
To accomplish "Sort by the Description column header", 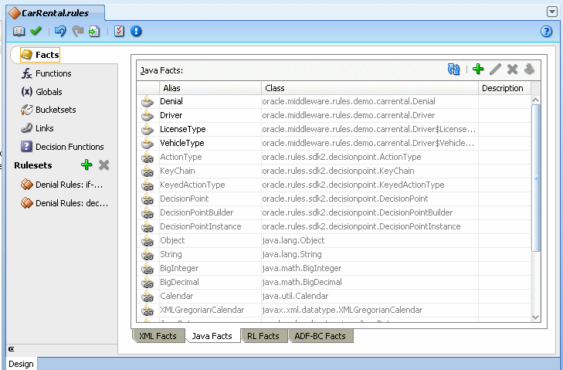I will tap(504, 88).
